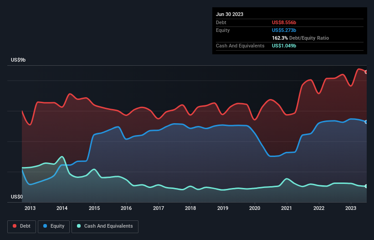Select the 2016 x-axis label
This screenshot has height=240, width=374.
[x=126, y=208]
